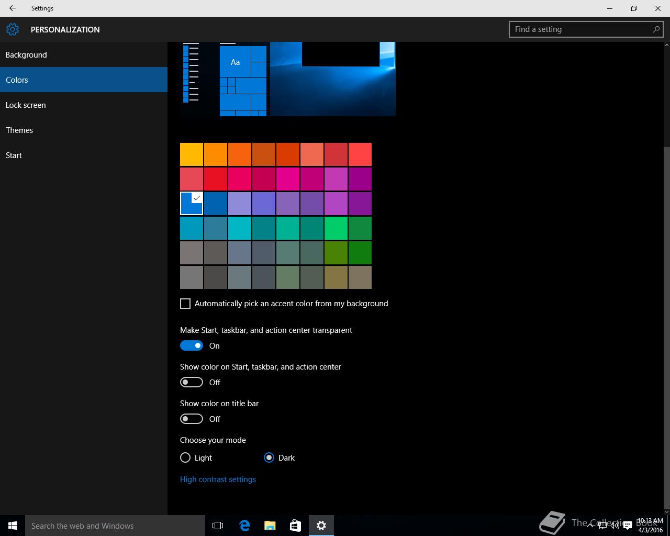Click the search magnifier in Find a setting
Image resolution: width=670 pixels, height=536 pixels.
click(x=656, y=29)
